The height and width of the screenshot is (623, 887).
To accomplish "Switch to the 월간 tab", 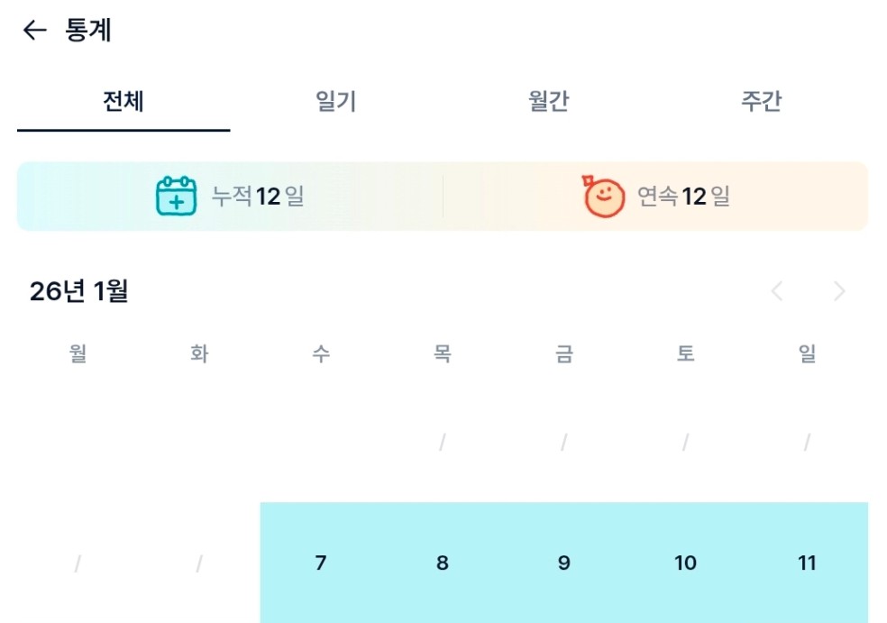I will (548, 102).
